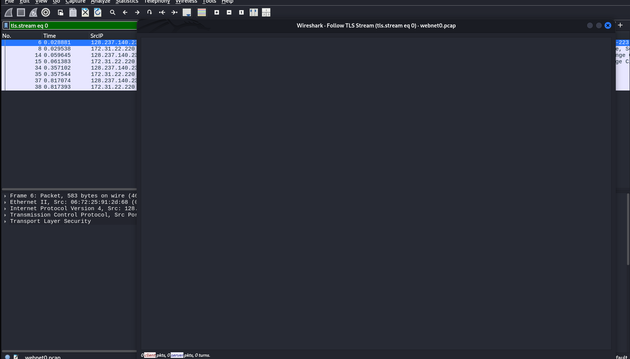
Task: Sort by the No. column header
Action: click(22, 36)
